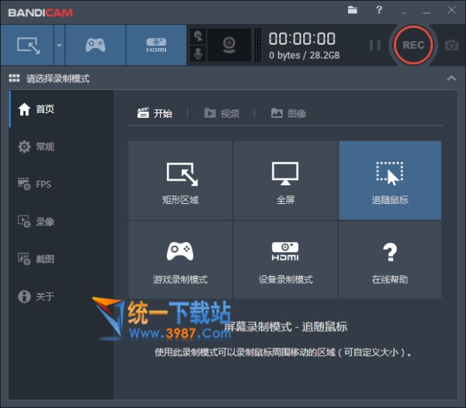Choose 设备录制模式 tile

point(285,260)
